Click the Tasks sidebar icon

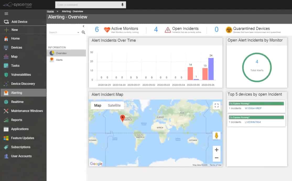point(6,66)
